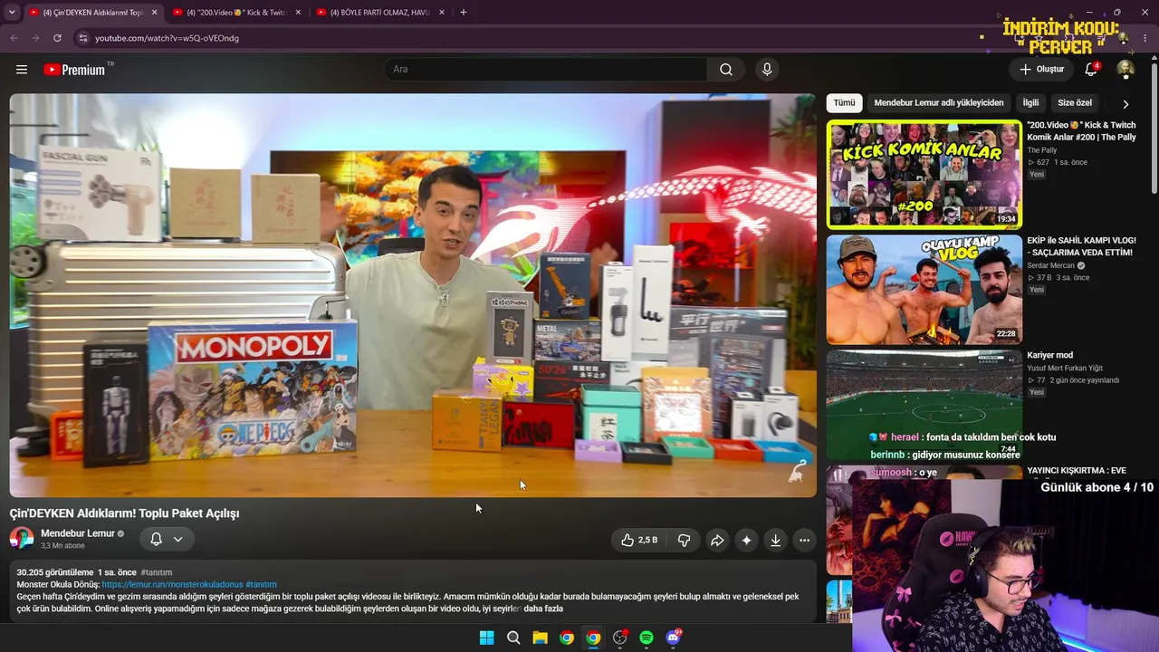Open Spotify from the taskbar
The height and width of the screenshot is (652, 1159).
click(x=647, y=638)
